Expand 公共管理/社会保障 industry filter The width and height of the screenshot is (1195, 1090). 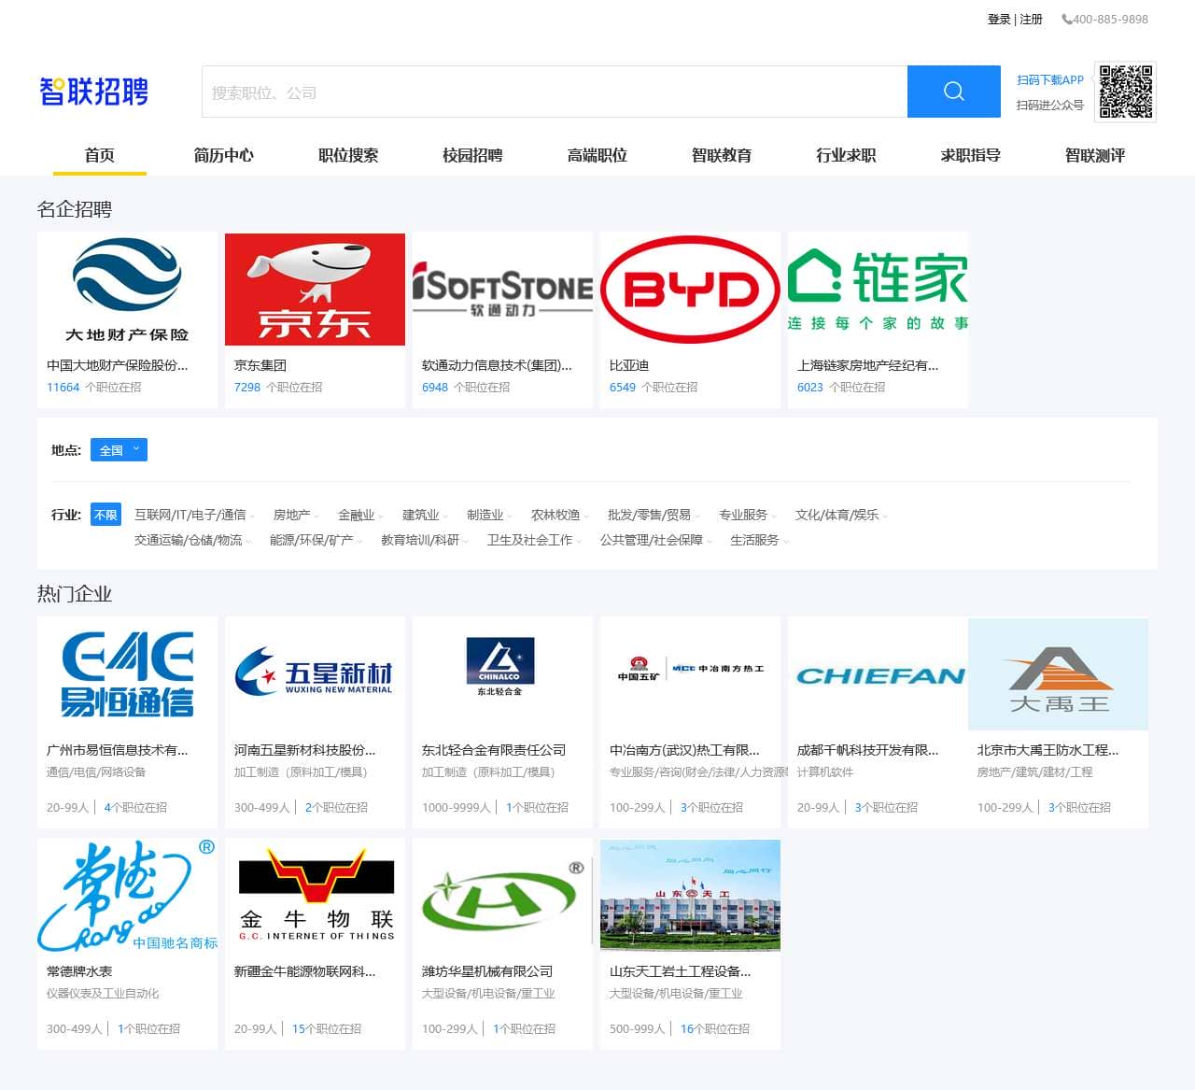click(x=655, y=540)
